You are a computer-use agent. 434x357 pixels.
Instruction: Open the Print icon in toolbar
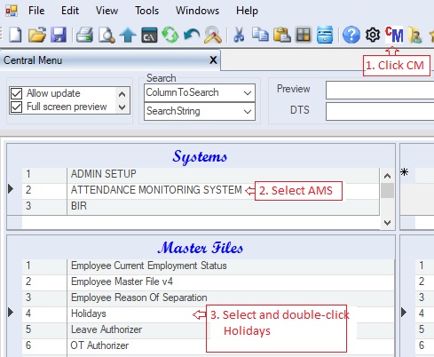(x=84, y=35)
